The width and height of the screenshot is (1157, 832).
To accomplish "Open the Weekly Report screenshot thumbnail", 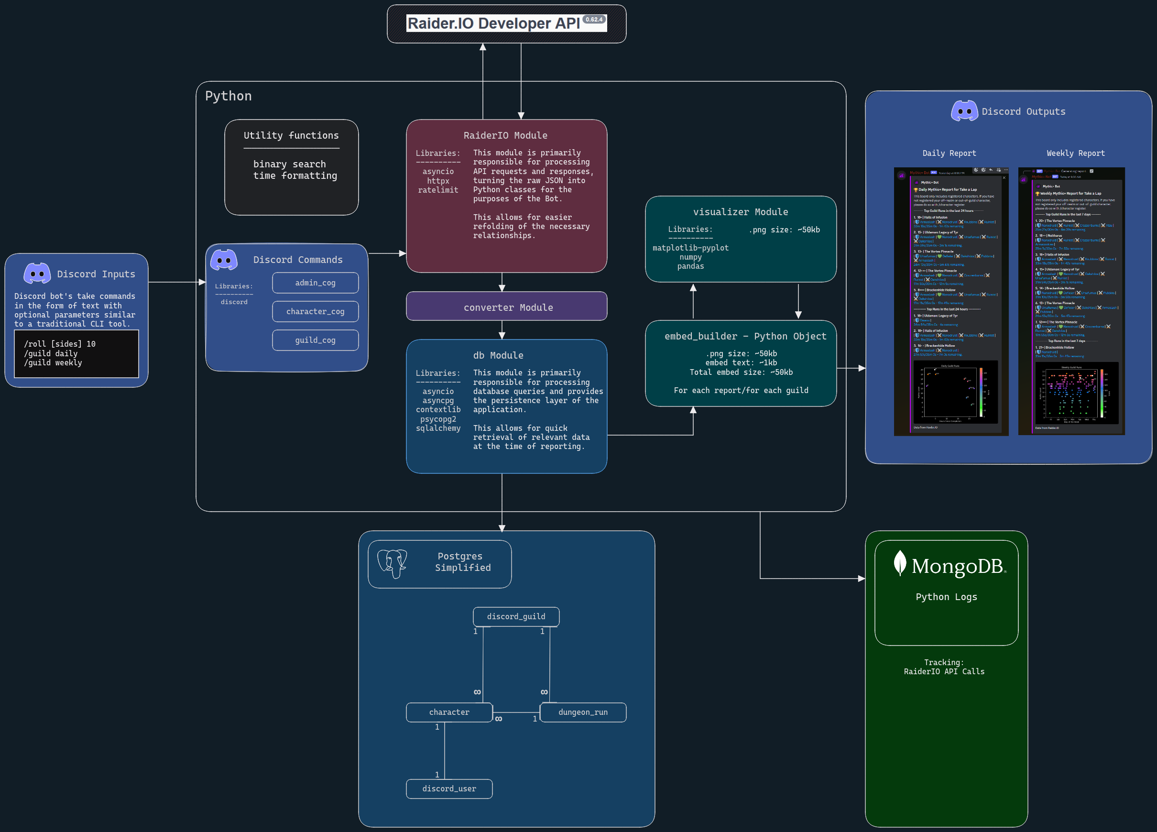I will [x=1071, y=301].
